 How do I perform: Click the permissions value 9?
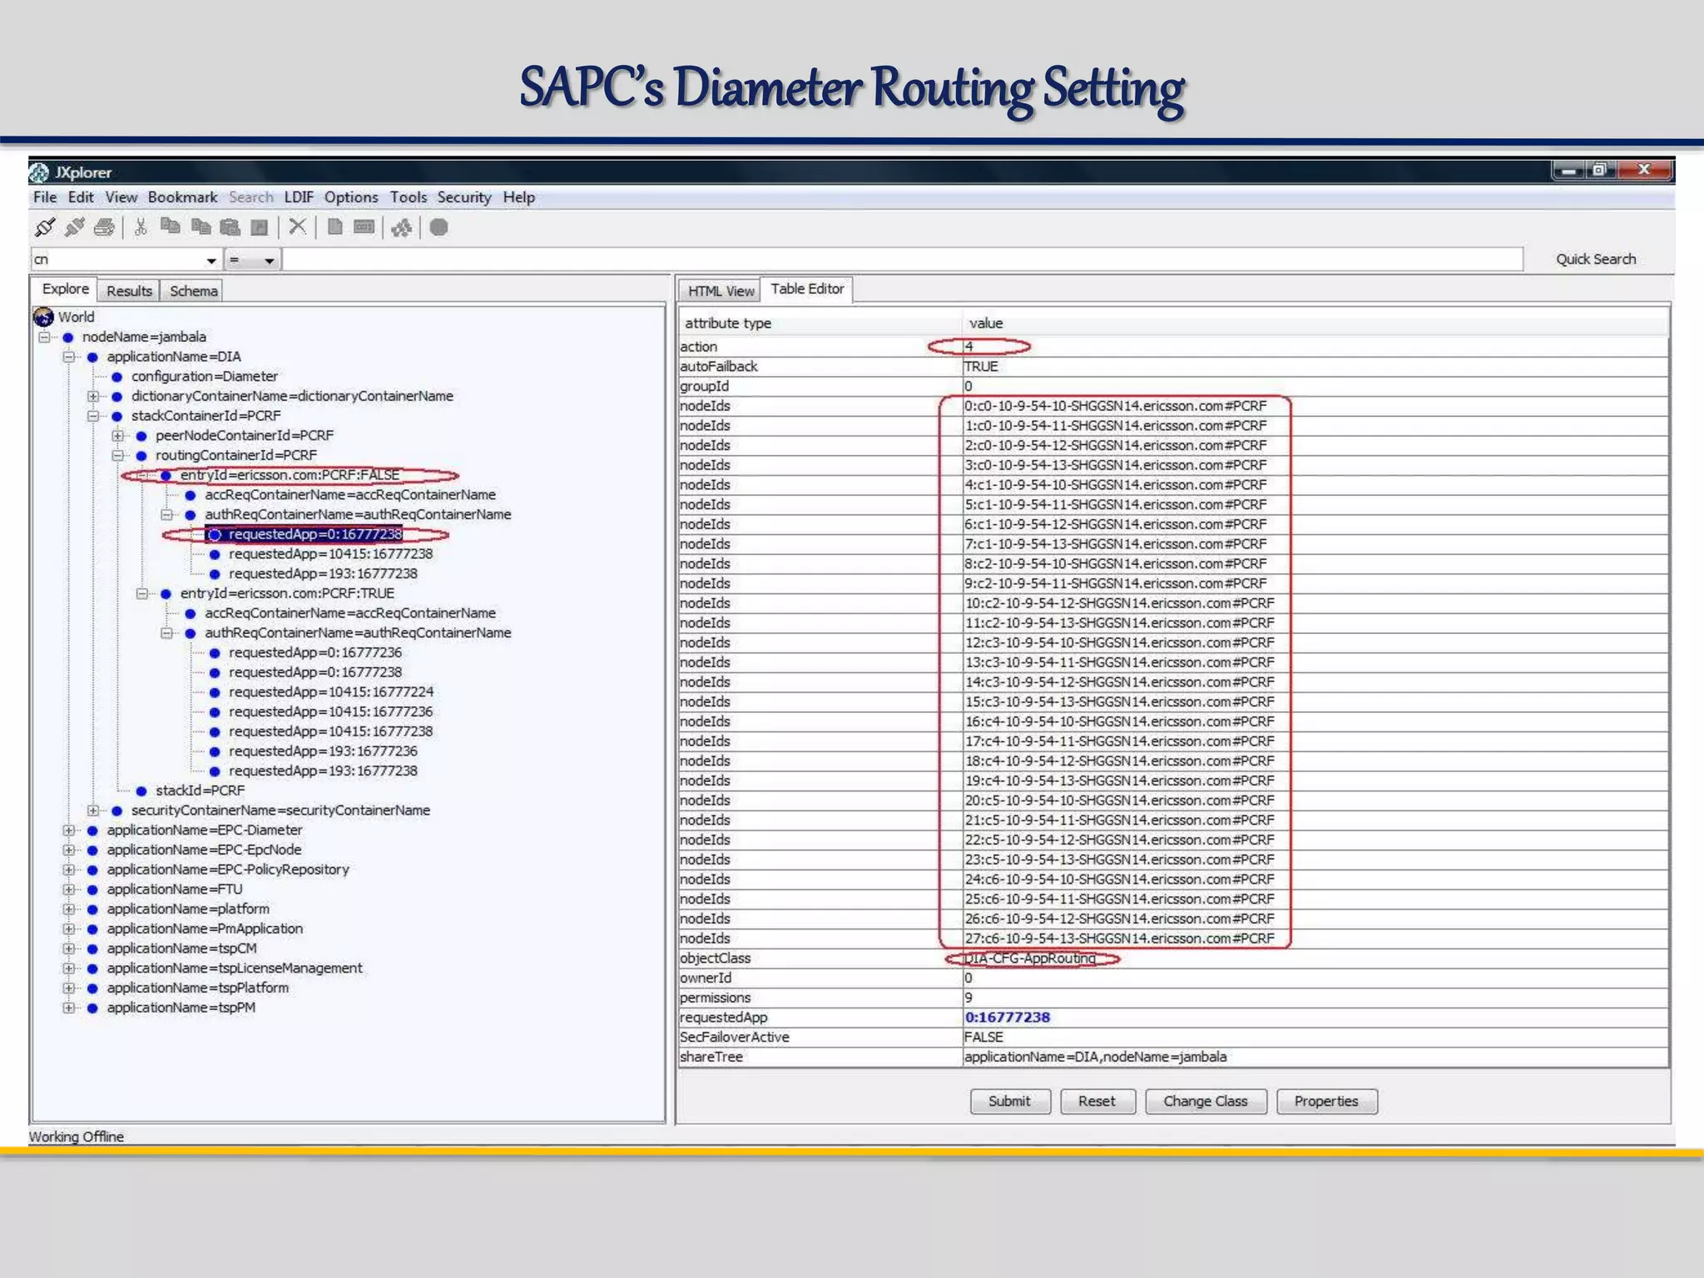968,998
